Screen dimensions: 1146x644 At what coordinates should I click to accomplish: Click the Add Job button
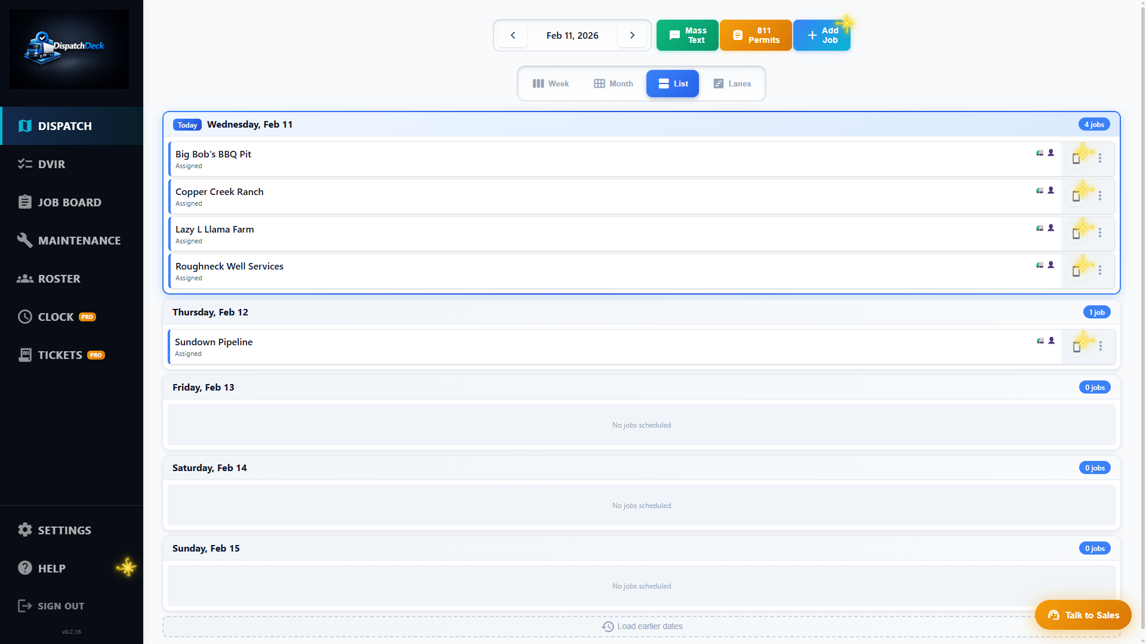(x=822, y=35)
